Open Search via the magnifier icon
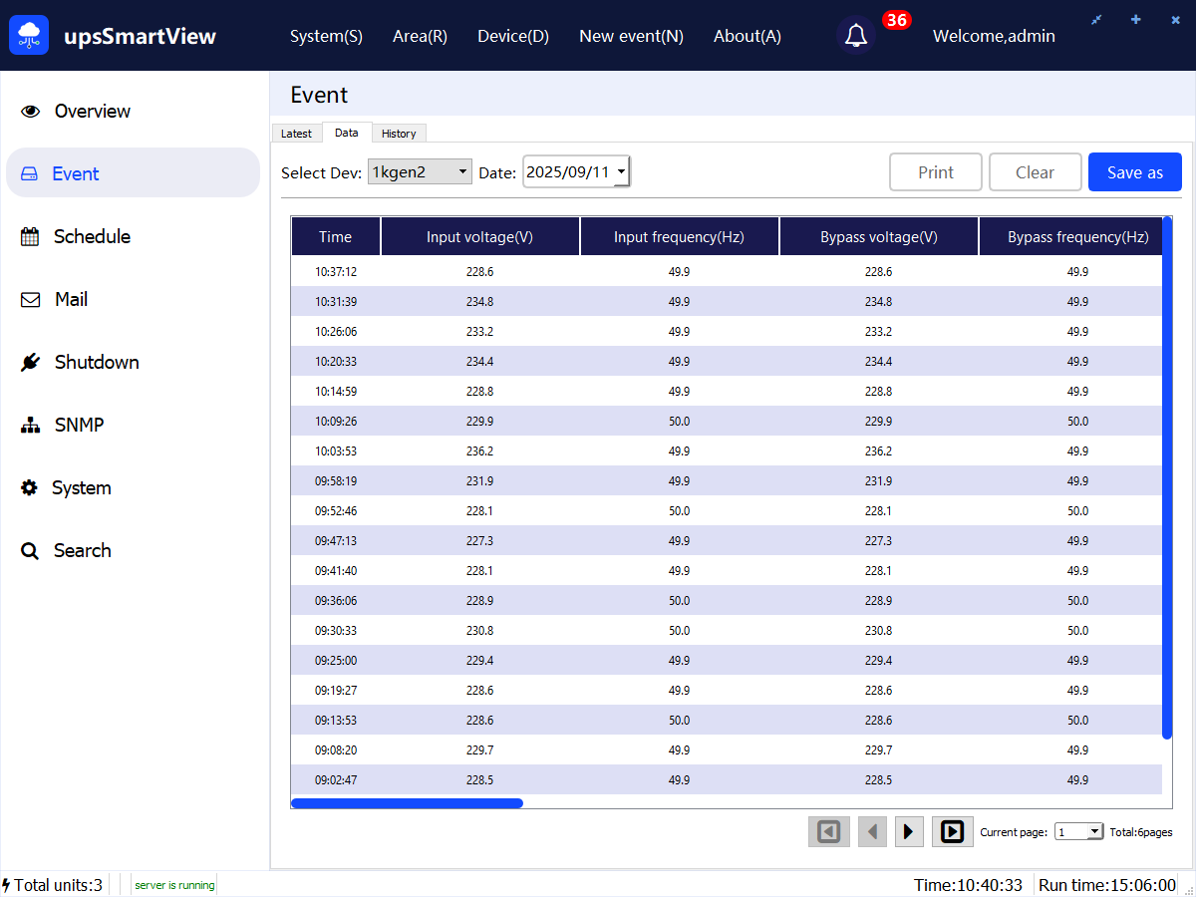1196x897 pixels. click(x=31, y=551)
